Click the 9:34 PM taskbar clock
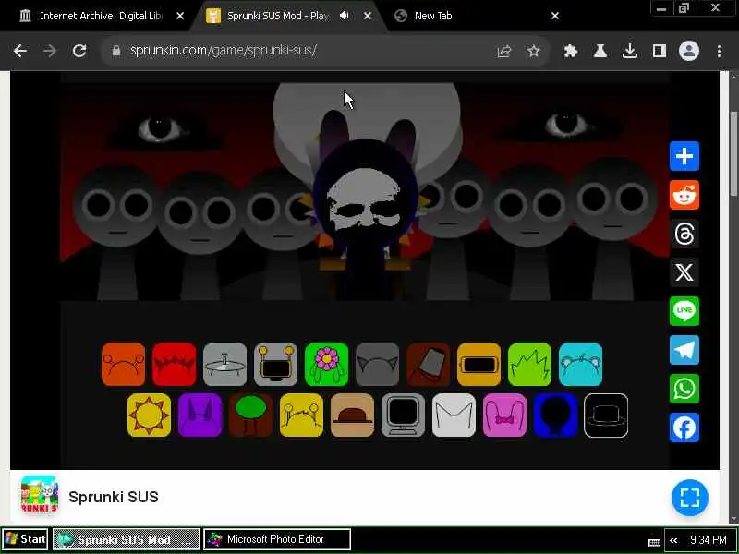 pos(709,540)
